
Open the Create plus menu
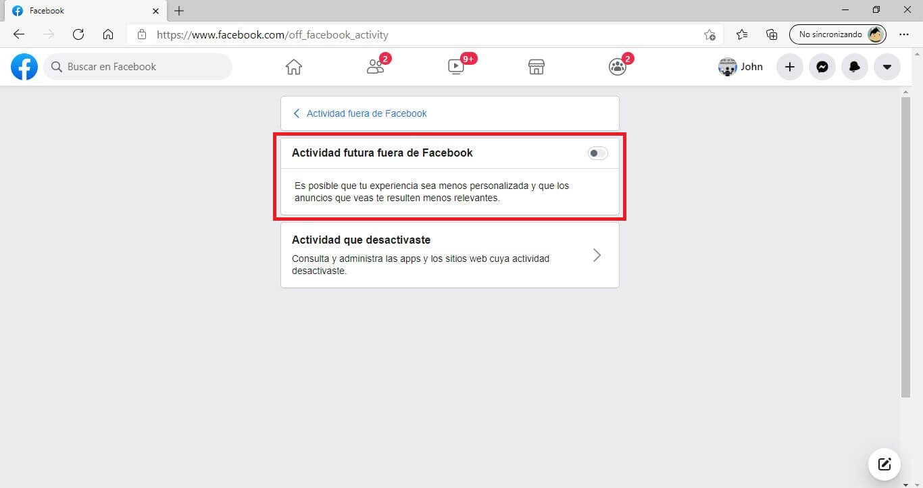click(x=790, y=67)
